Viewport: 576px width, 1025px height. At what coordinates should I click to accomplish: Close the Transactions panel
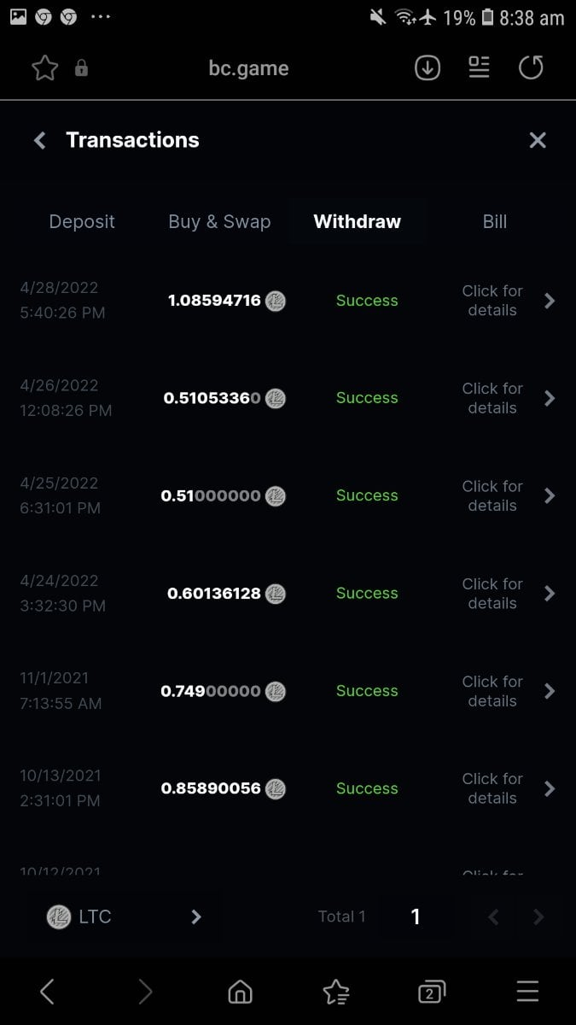pyautogui.click(x=538, y=141)
